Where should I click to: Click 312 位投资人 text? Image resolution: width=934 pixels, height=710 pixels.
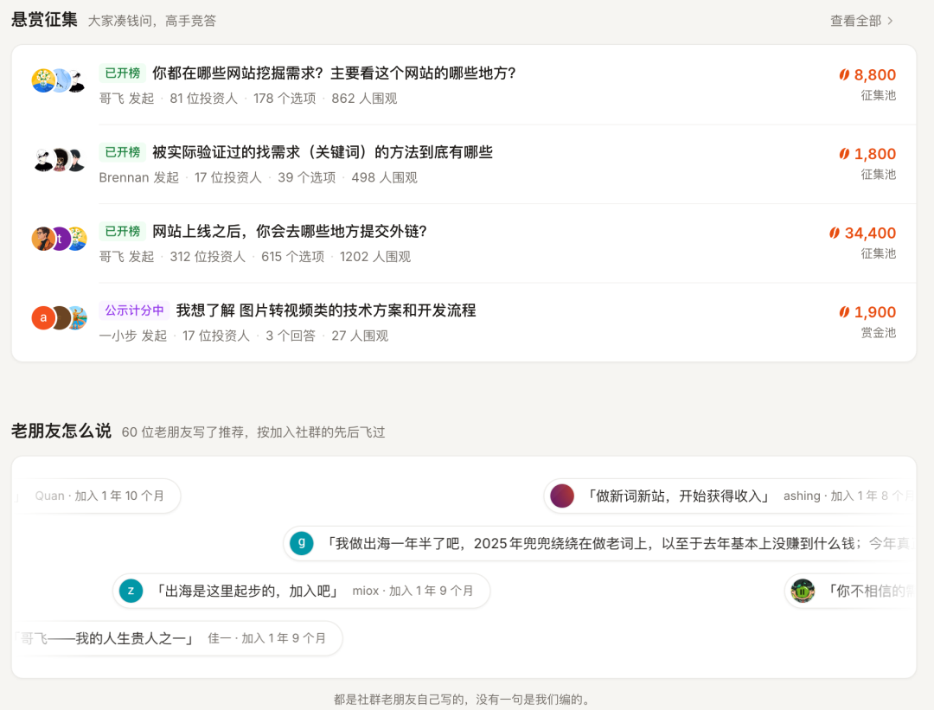click(x=208, y=257)
